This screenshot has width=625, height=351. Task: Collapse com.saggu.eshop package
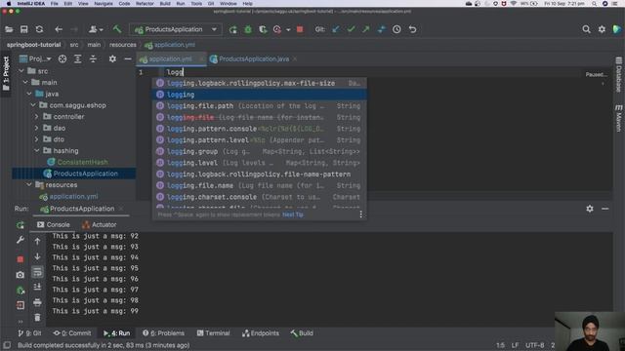click(x=33, y=105)
